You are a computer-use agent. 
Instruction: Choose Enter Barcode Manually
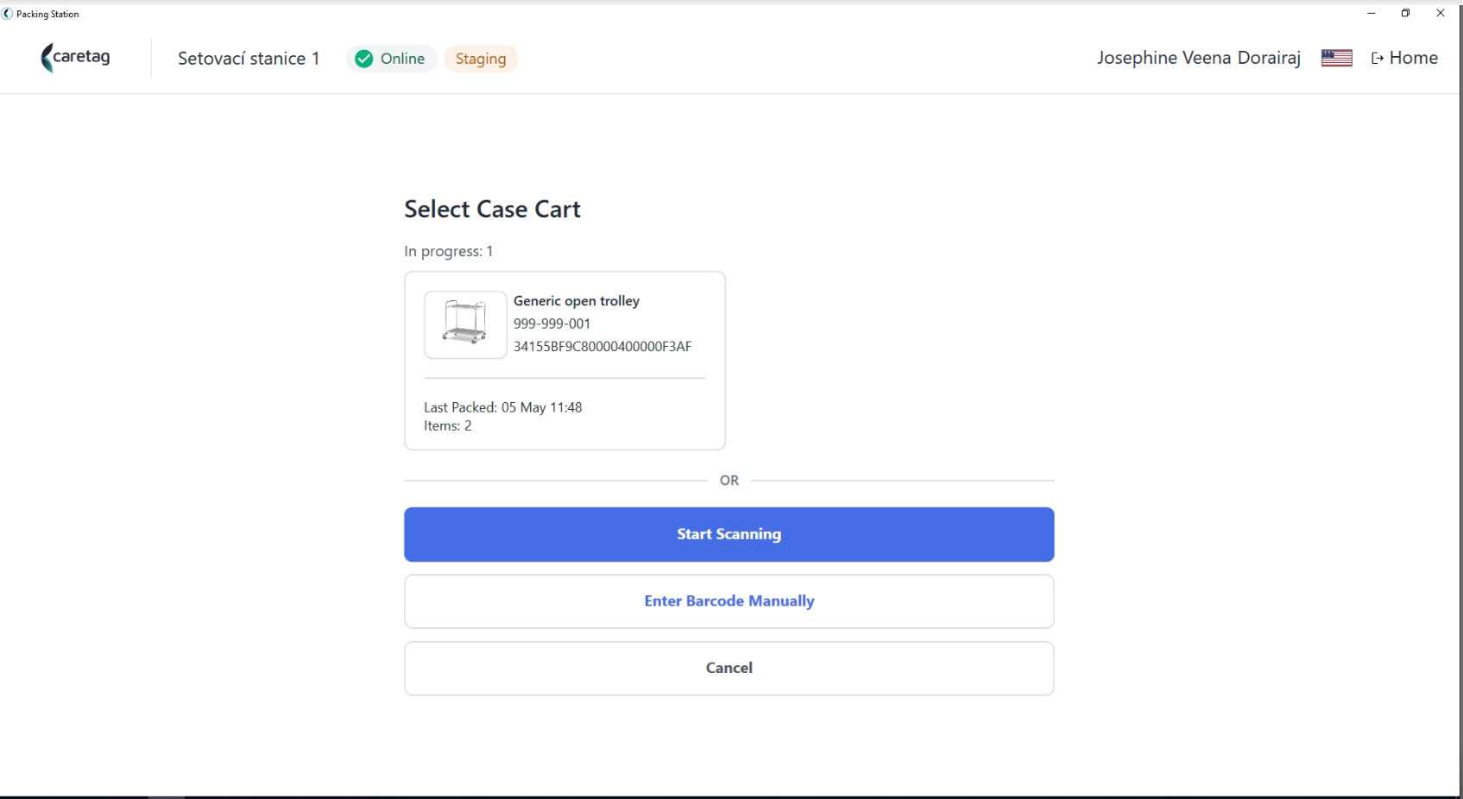coord(728,601)
